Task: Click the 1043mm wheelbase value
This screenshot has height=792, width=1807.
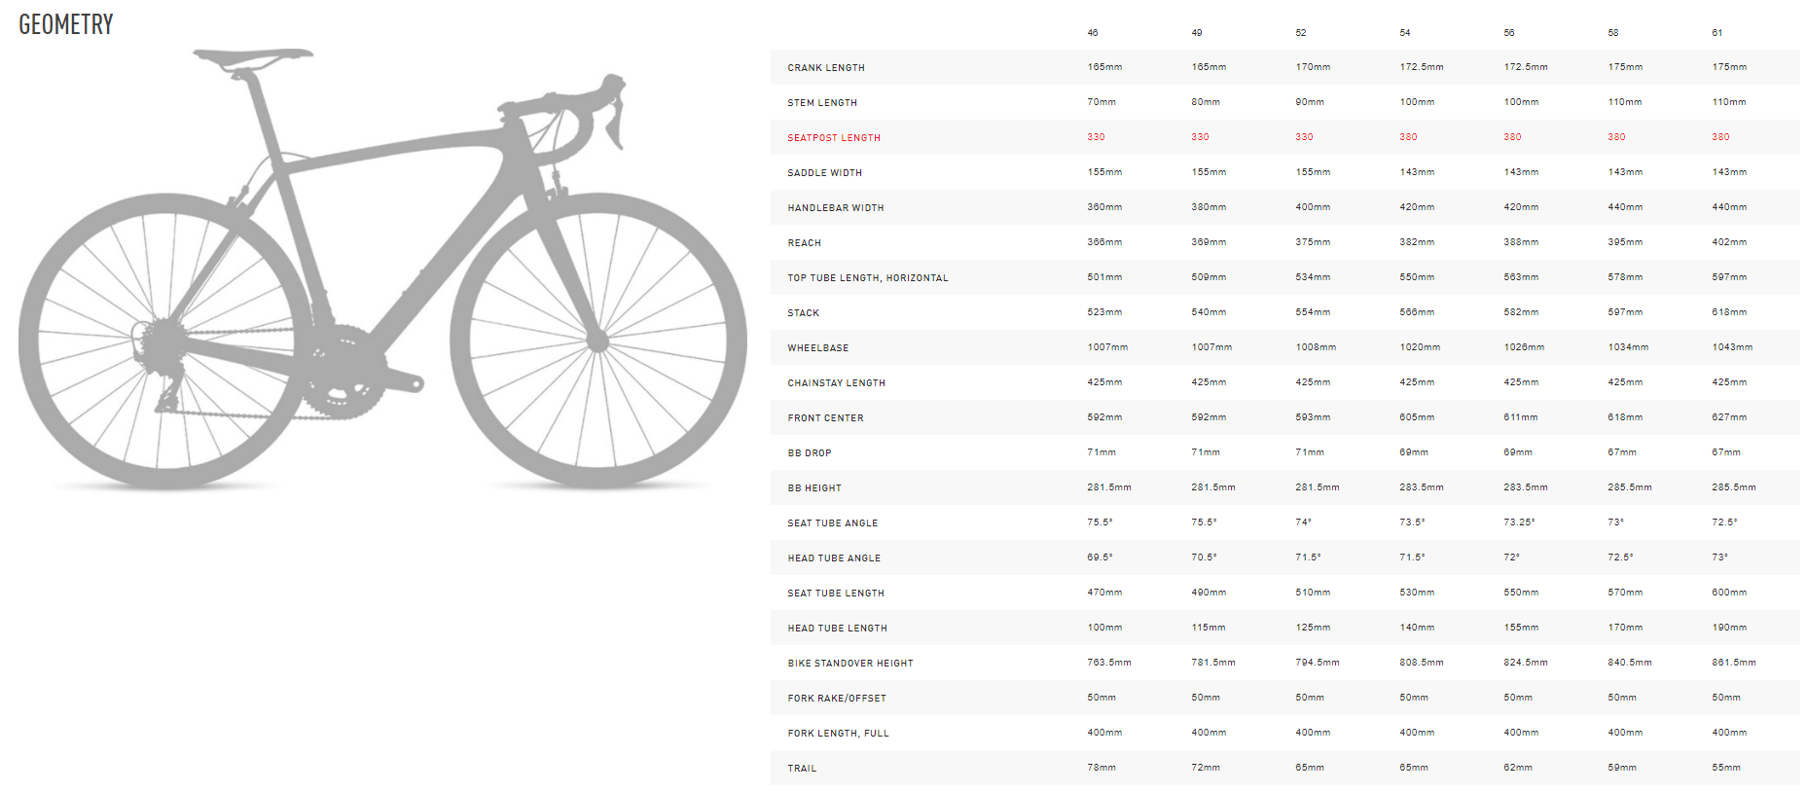Action: [x=1731, y=347]
